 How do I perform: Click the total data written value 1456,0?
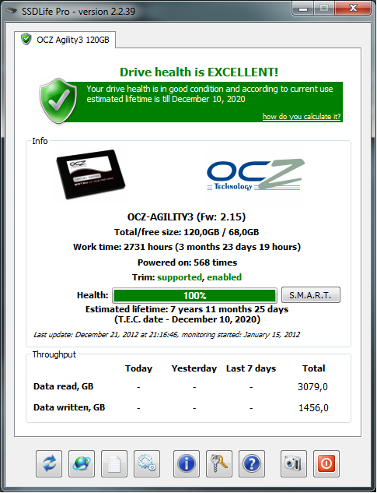(x=313, y=408)
